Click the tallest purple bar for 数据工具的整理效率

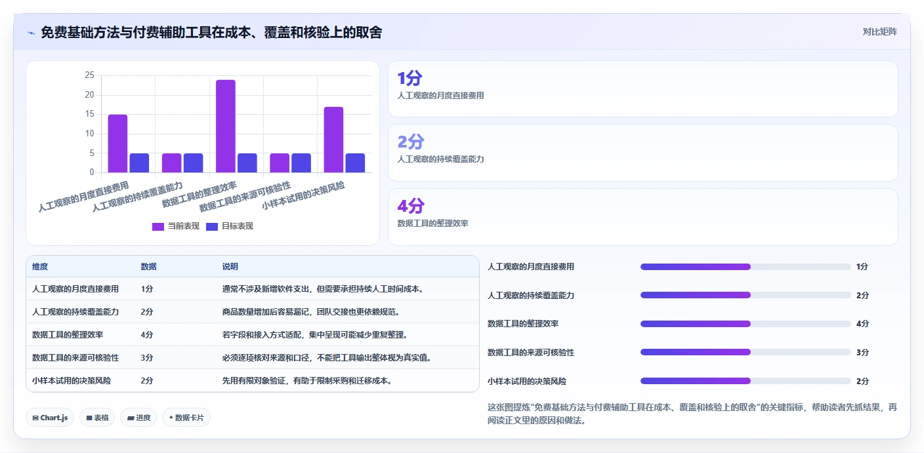(226, 127)
